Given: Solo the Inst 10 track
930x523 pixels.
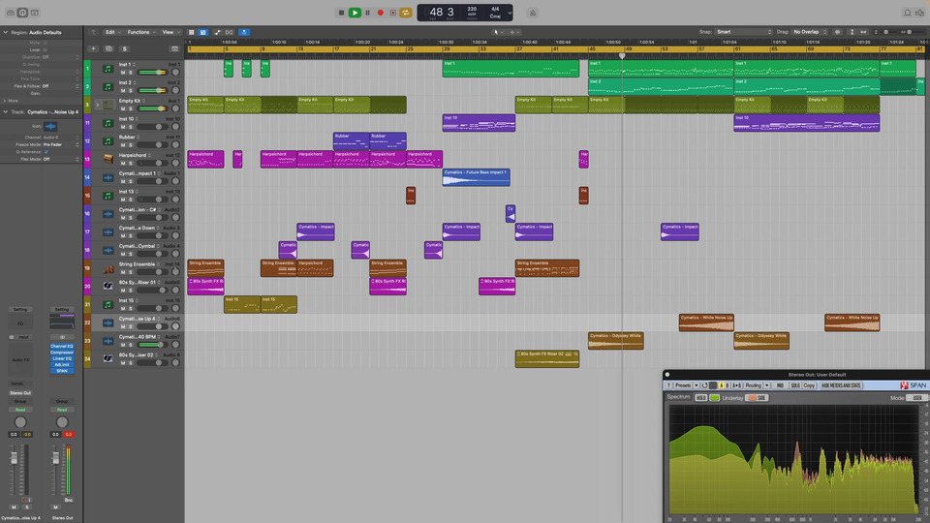Looking at the screenshot, I should pyautogui.click(x=131, y=127).
